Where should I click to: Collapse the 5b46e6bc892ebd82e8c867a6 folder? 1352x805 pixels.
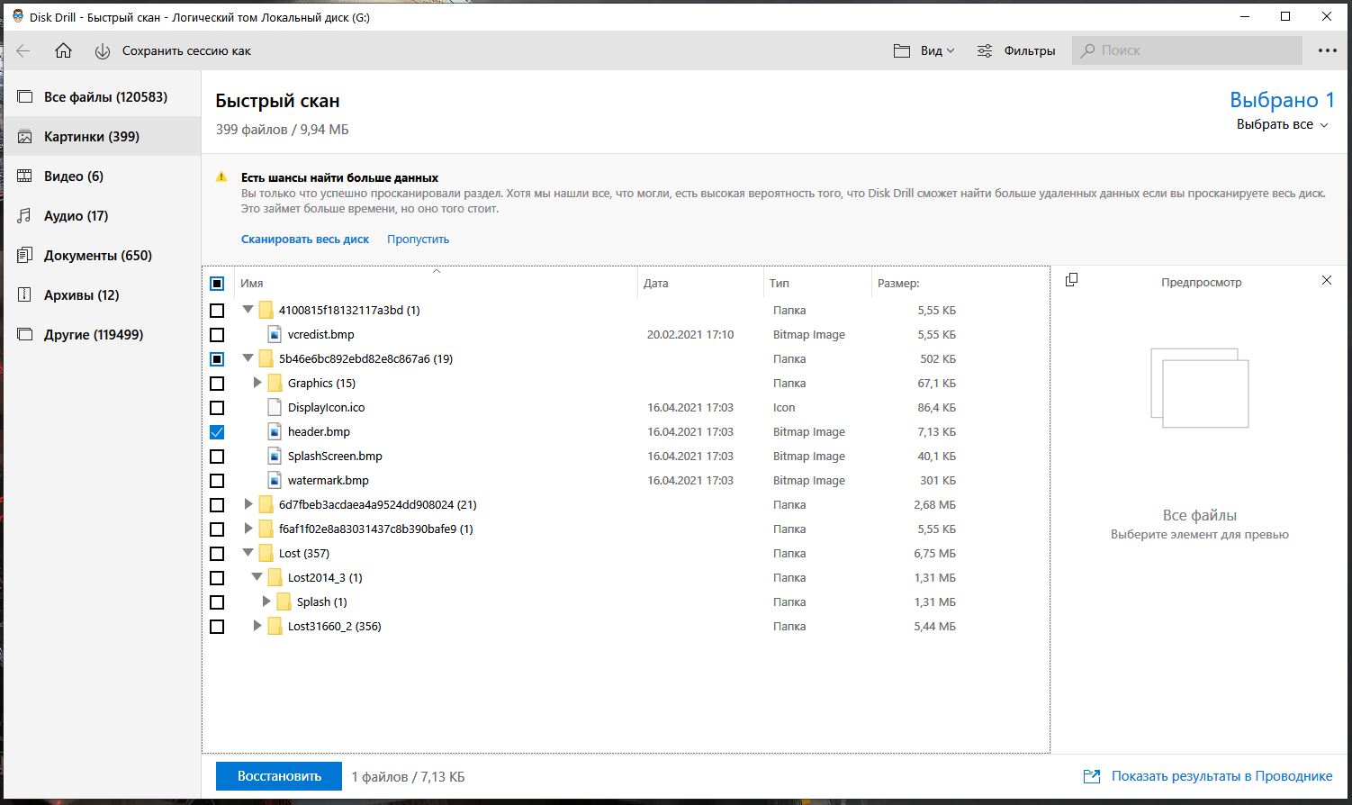(x=248, y=358)
